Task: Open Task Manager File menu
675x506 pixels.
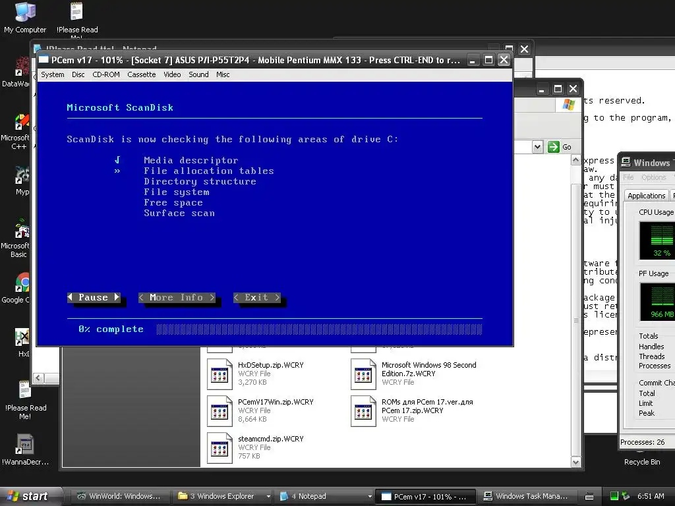Action: coord(628,177)
